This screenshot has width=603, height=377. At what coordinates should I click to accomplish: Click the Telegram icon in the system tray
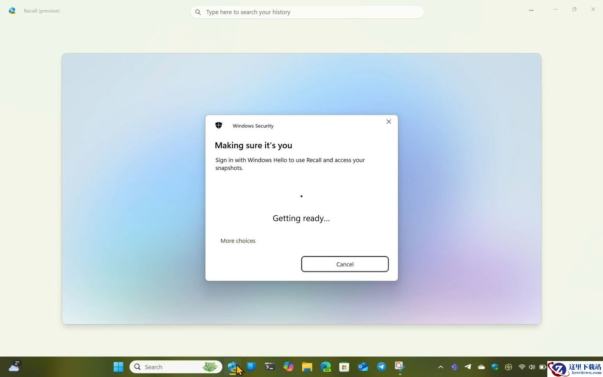pyautogui.click(x=468, y=367)
